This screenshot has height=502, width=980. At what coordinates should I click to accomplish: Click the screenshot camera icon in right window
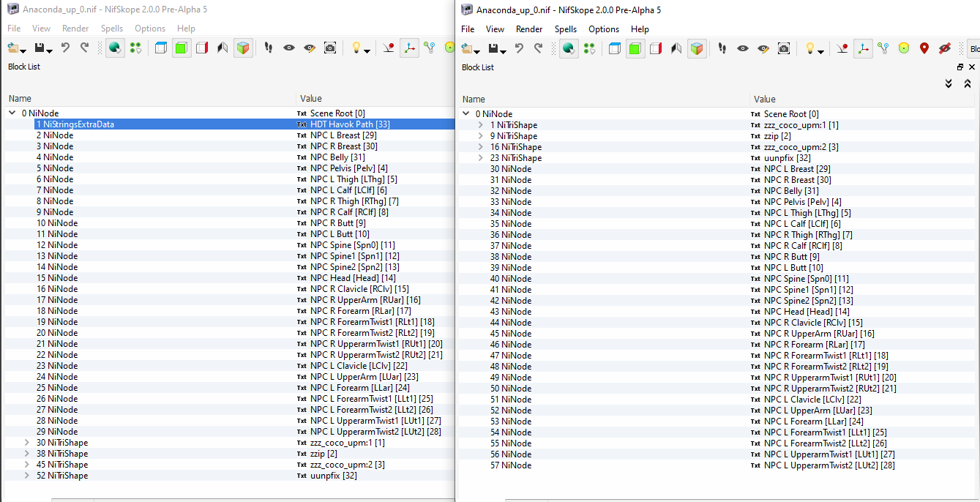(x=784, y=48)
